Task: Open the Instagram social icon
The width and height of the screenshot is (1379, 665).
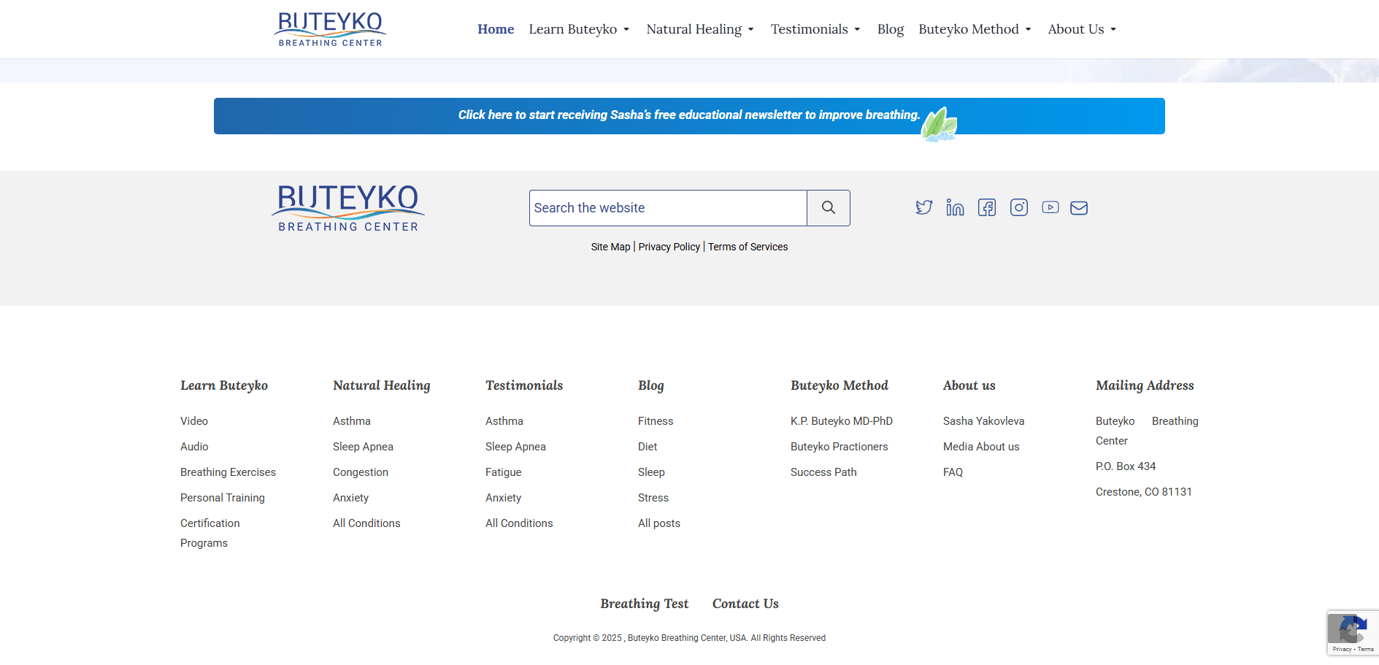Action: [1018, 207]
